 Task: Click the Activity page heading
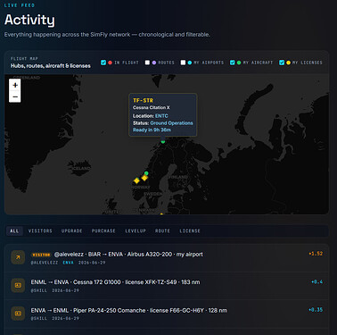[x=29, y=20]
